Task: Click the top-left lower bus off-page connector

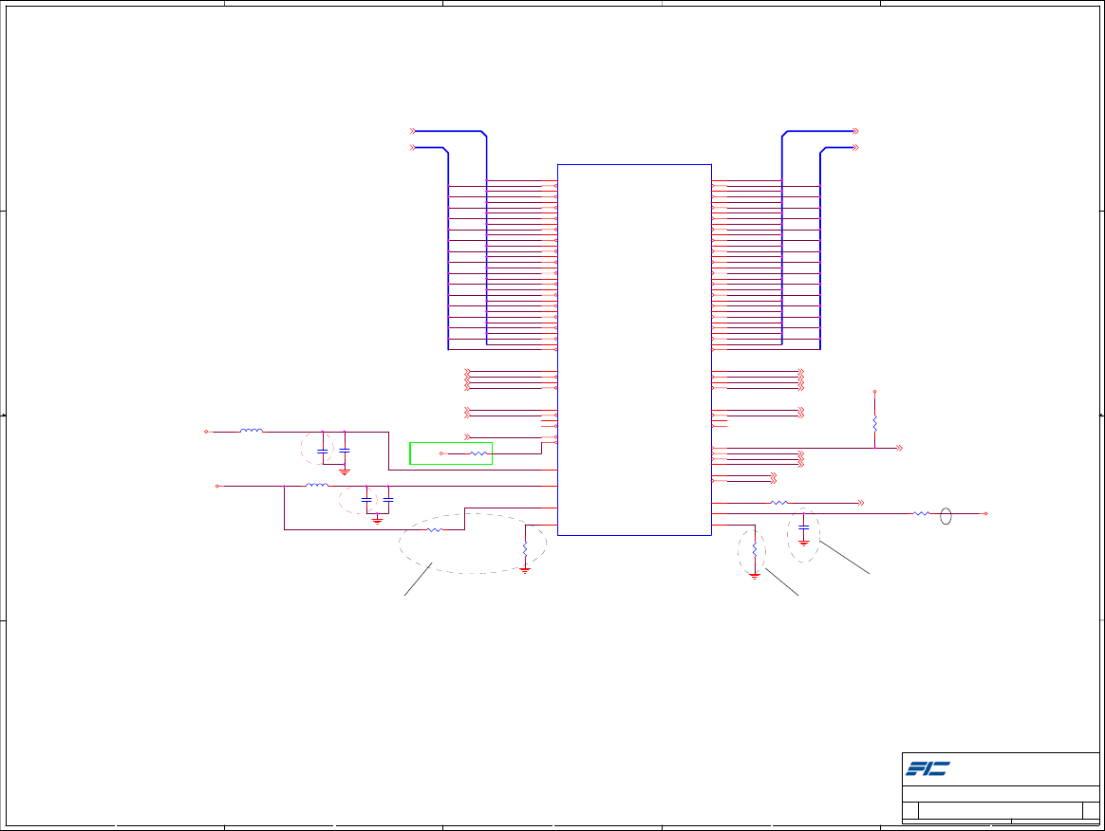Action: tap(413, 147)
